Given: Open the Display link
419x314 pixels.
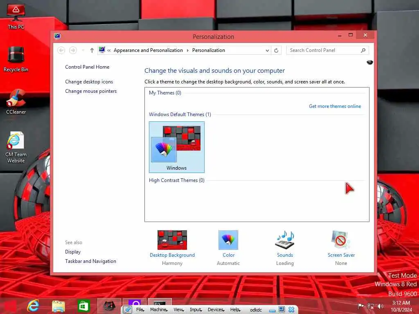Looking at the screenshot, I should point(73,252).
